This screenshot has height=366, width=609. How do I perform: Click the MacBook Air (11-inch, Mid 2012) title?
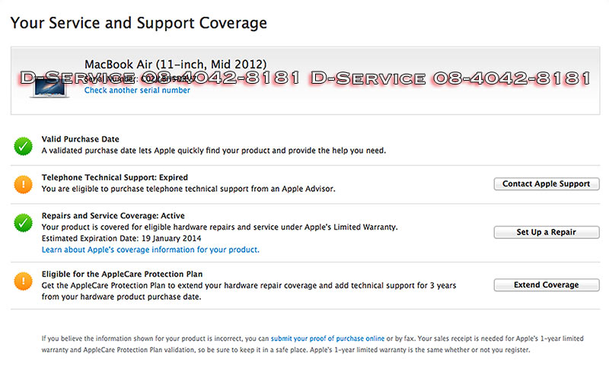click(x=175, y=64)
